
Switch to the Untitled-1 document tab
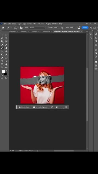click(13, 32)
